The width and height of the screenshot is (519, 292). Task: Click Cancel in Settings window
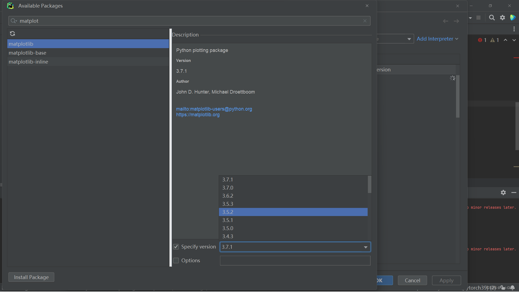[412, 280]
